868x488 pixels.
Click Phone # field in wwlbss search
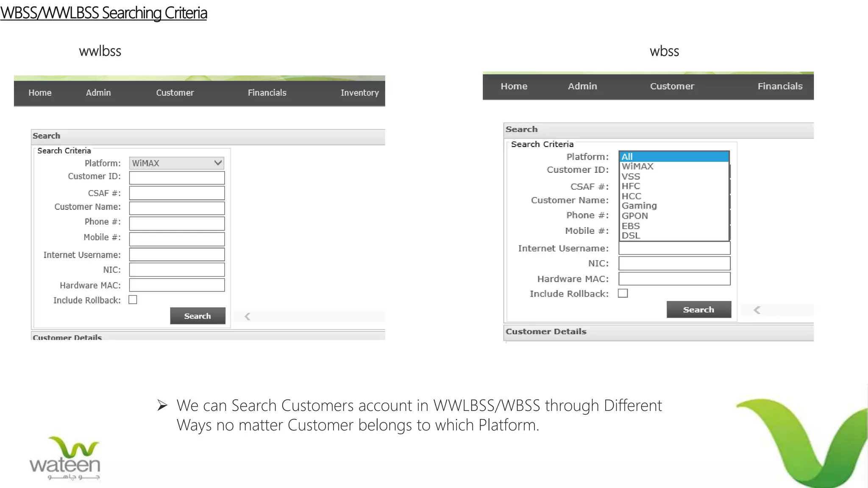(x=177, y=224)
